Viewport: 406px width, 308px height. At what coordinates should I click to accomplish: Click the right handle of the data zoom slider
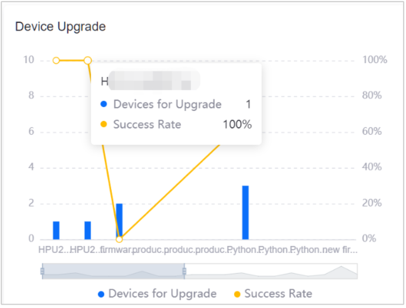tap(185, 271)
